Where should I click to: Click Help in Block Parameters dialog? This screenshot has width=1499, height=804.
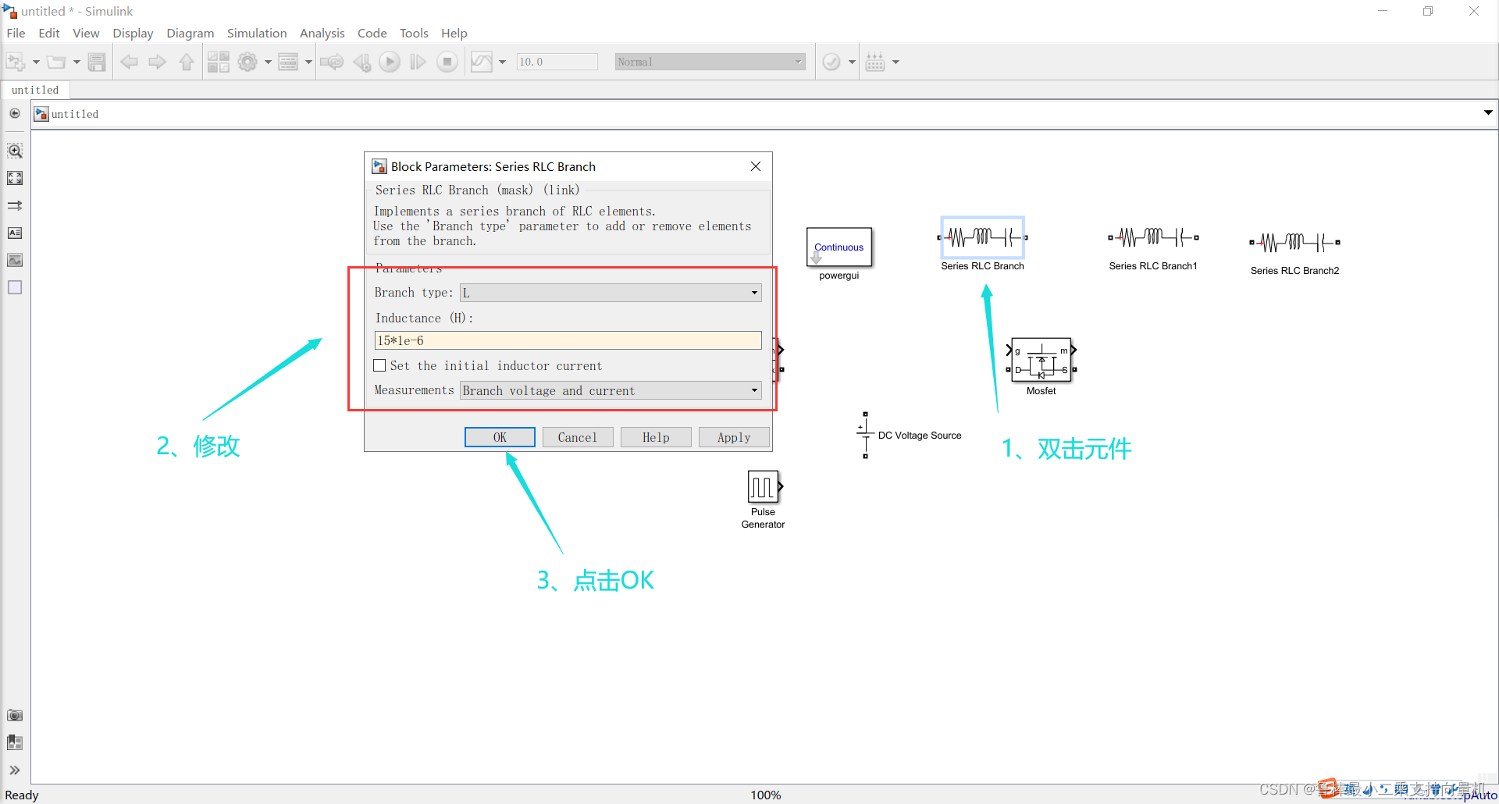(x=656, y=437)
